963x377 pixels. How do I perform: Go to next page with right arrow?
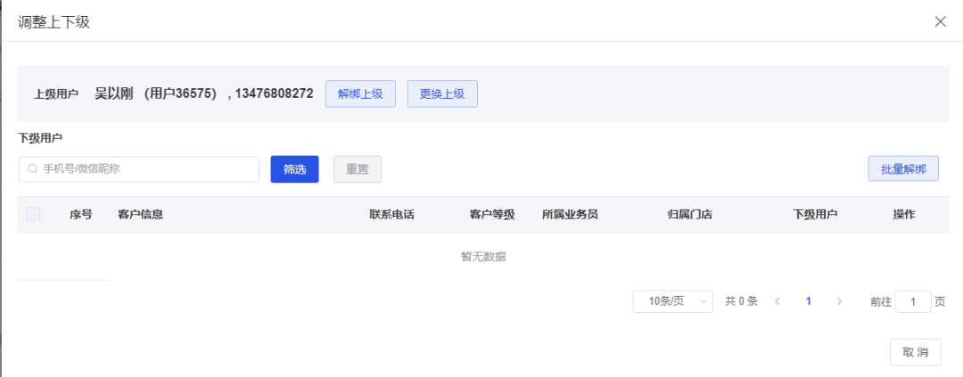pyautogui.click(x=840, y=301)
